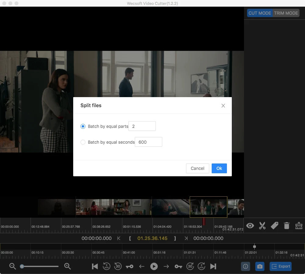Click the tag label icon
The image size is (305, 274).
point(274,226)
